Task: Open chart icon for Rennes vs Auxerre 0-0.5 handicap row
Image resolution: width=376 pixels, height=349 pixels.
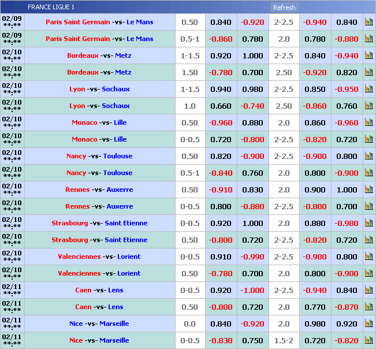Action: pyautogui.click(x=368, y=206)
